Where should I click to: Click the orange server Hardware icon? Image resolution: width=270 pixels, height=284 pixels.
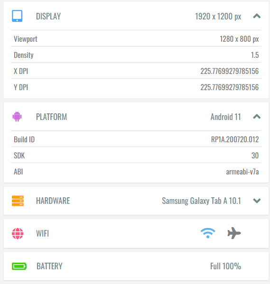tap(18, 201)
